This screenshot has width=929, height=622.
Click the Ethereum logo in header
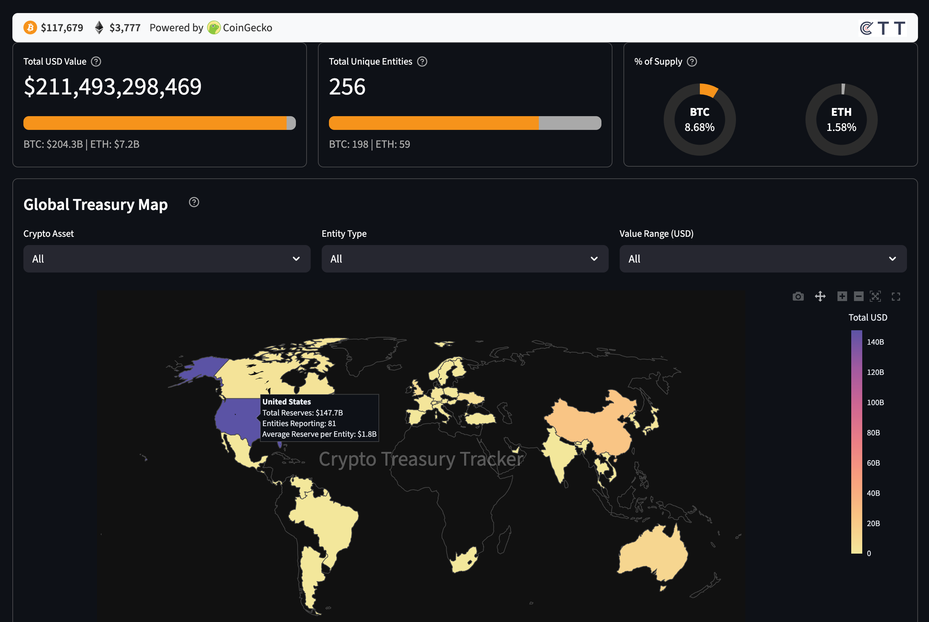[99, 28]
